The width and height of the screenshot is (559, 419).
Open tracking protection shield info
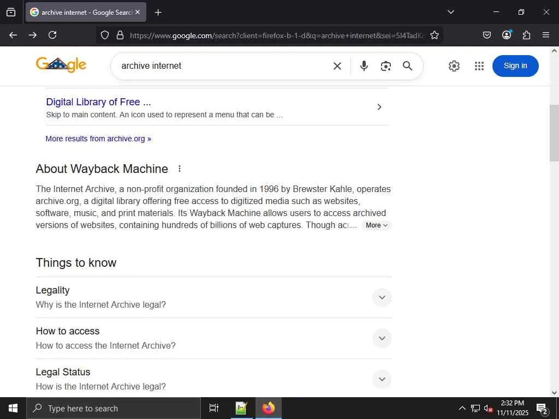104,35
